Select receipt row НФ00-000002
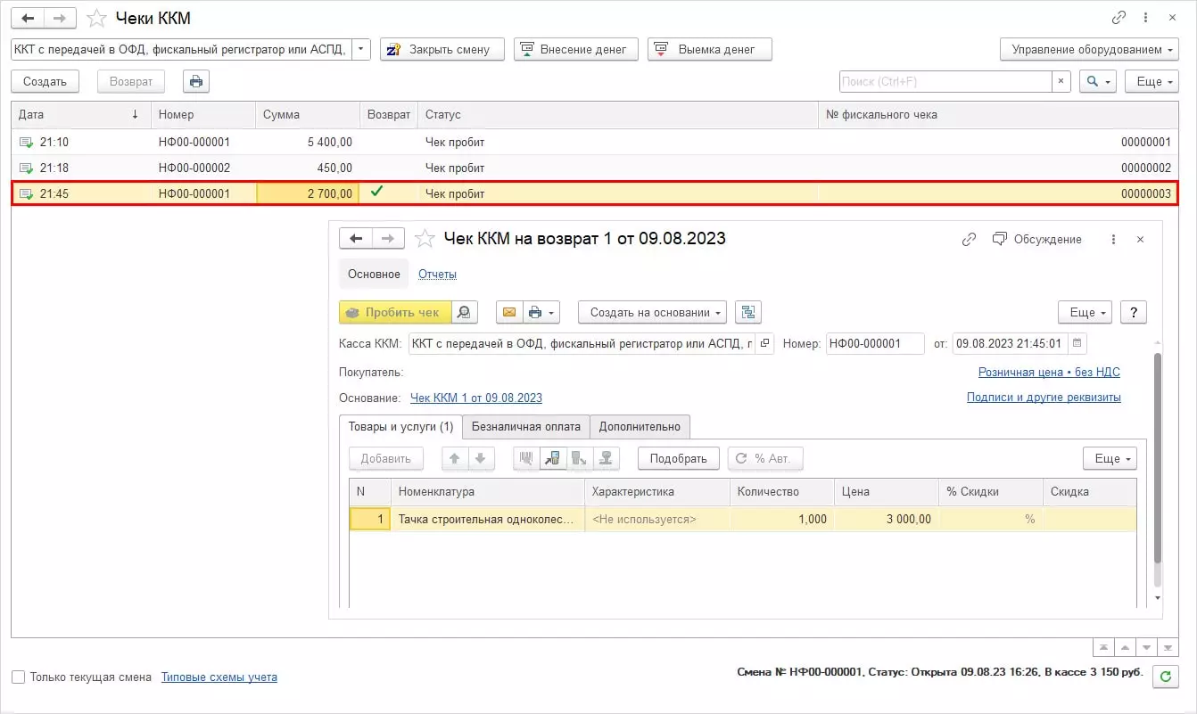 pos(594,168)
